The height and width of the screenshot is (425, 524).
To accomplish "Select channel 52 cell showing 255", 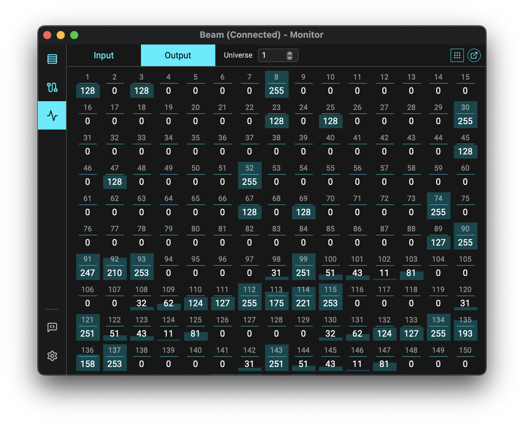I will [250, 175].
